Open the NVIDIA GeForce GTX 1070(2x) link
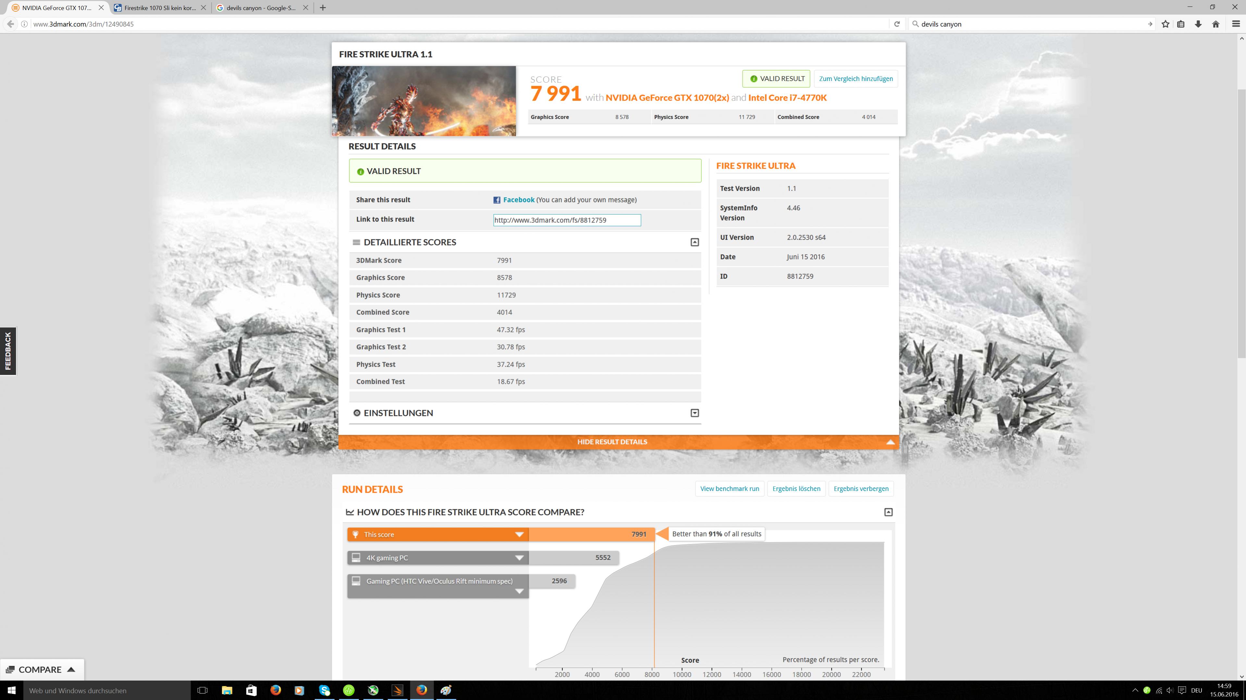1246x700 pixels. point(667,98)
